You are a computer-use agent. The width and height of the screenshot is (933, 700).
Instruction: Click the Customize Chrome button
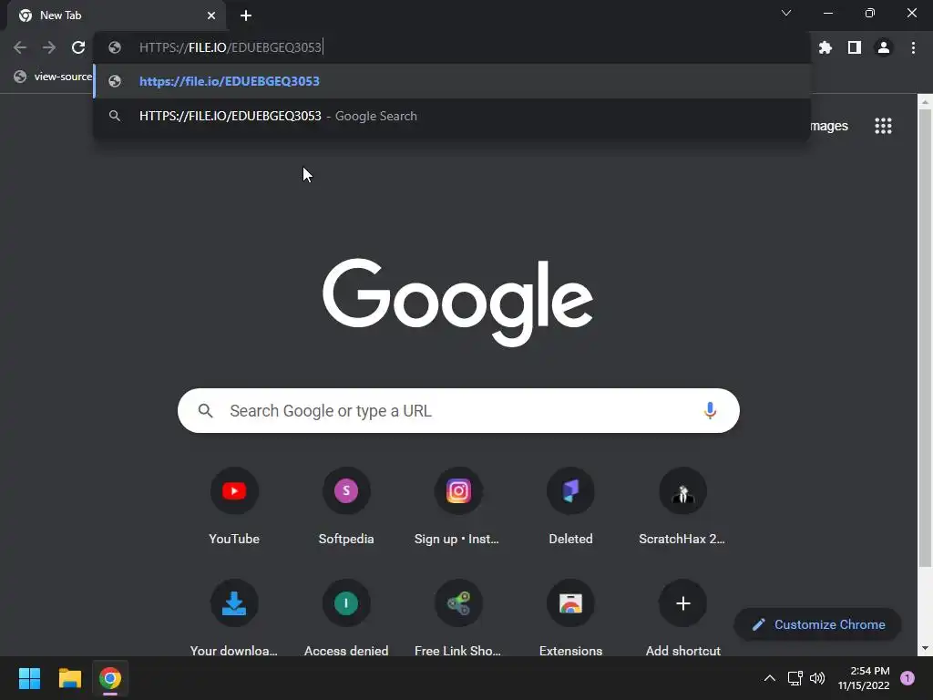(x=817, y=624)
